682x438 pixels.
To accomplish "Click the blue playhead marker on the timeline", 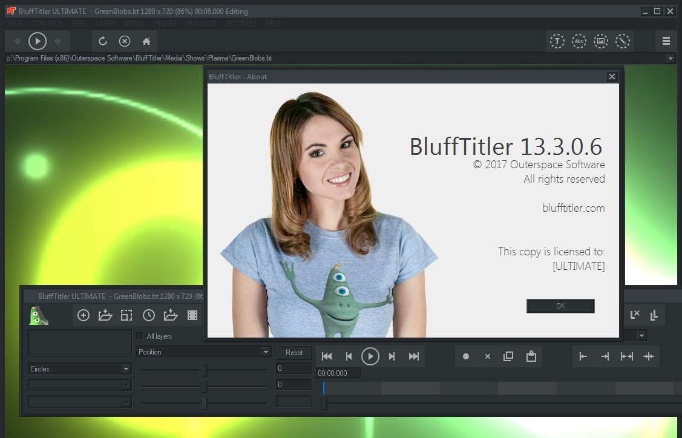I will pos(324,388).
